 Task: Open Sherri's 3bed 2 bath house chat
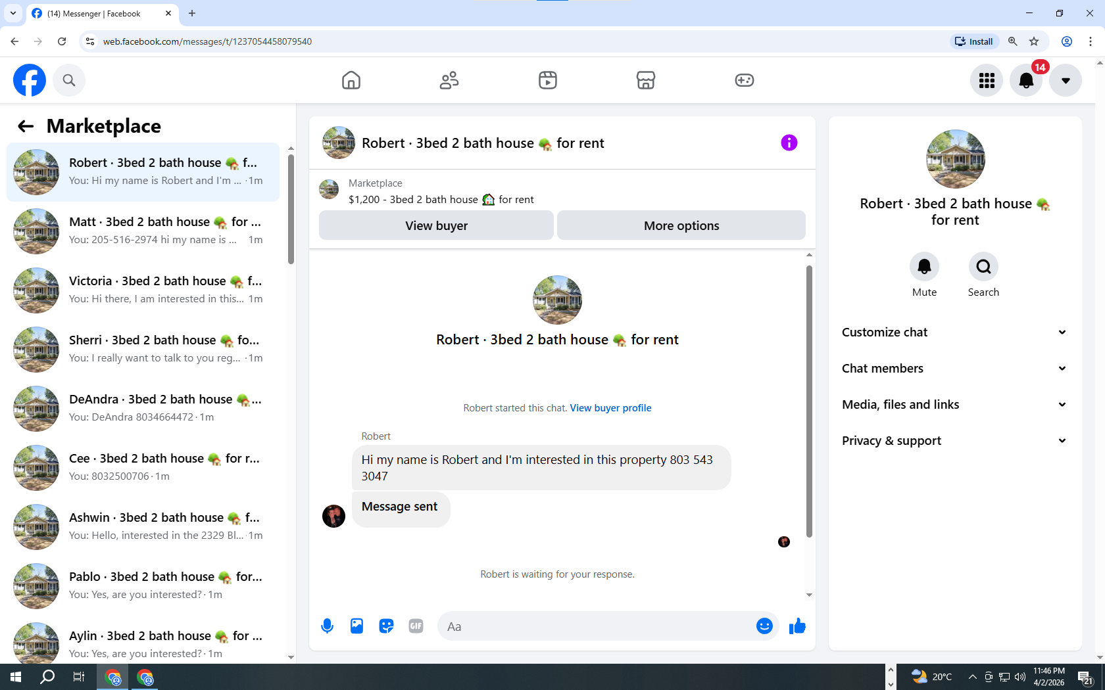[x=143, y=350]
